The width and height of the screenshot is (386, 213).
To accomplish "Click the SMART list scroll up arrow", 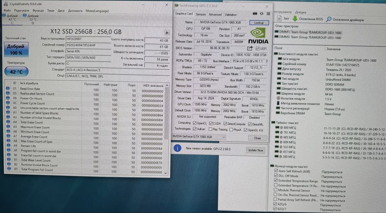I will 167,85.
